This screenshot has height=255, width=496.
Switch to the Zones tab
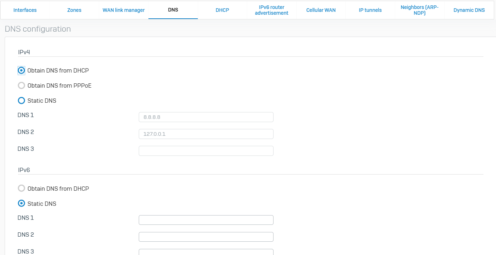[74, 10]
